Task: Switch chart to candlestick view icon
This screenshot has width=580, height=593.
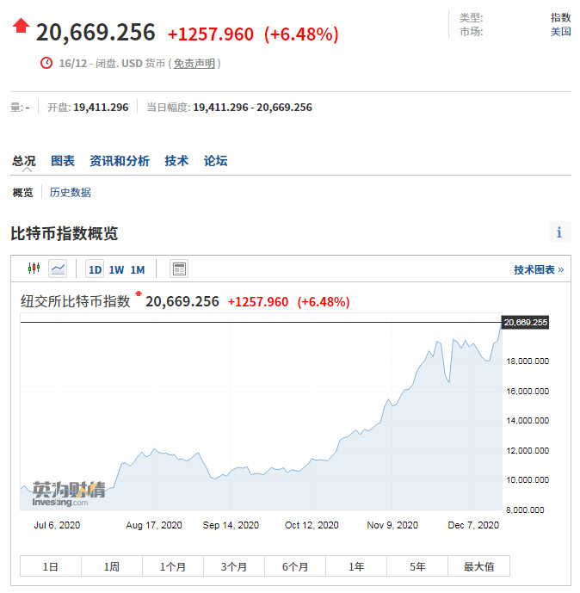Action: point(34,269)
